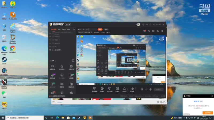
Task: Add 多媒体 media source from bottom toolbar
Action: coord(117,90)
